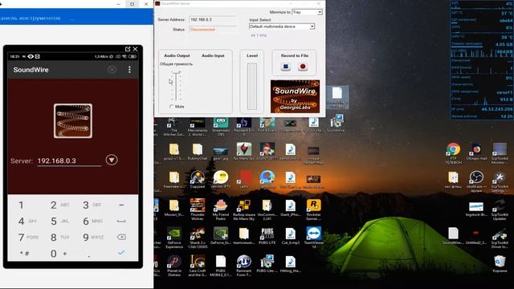514x289 pixels.
Task: Tap the SoundWire coil icon on the phone
Action: click(73, 121)
